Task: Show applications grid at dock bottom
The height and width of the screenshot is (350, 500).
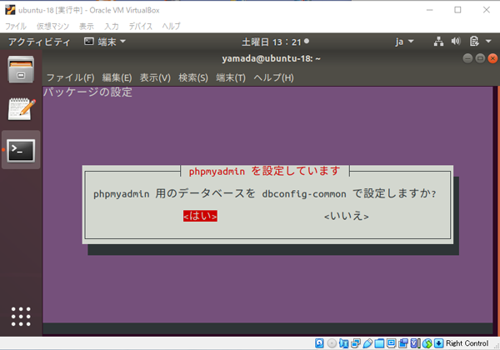Action: (21, 317)
